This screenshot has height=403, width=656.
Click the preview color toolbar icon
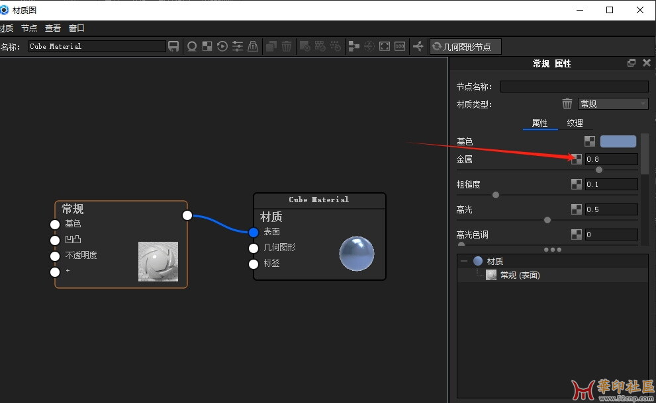305,46
